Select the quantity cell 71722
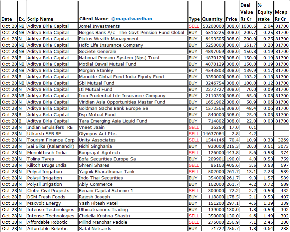 coord(213,228)
